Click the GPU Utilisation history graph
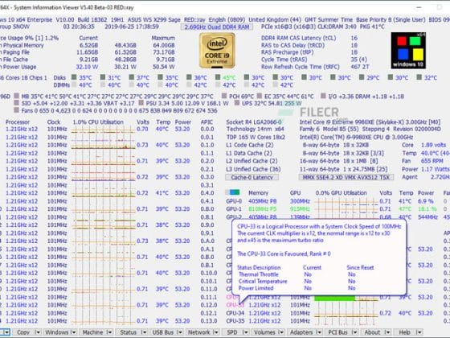The width and height of the screenshot is (450, 338). [346, 209]
